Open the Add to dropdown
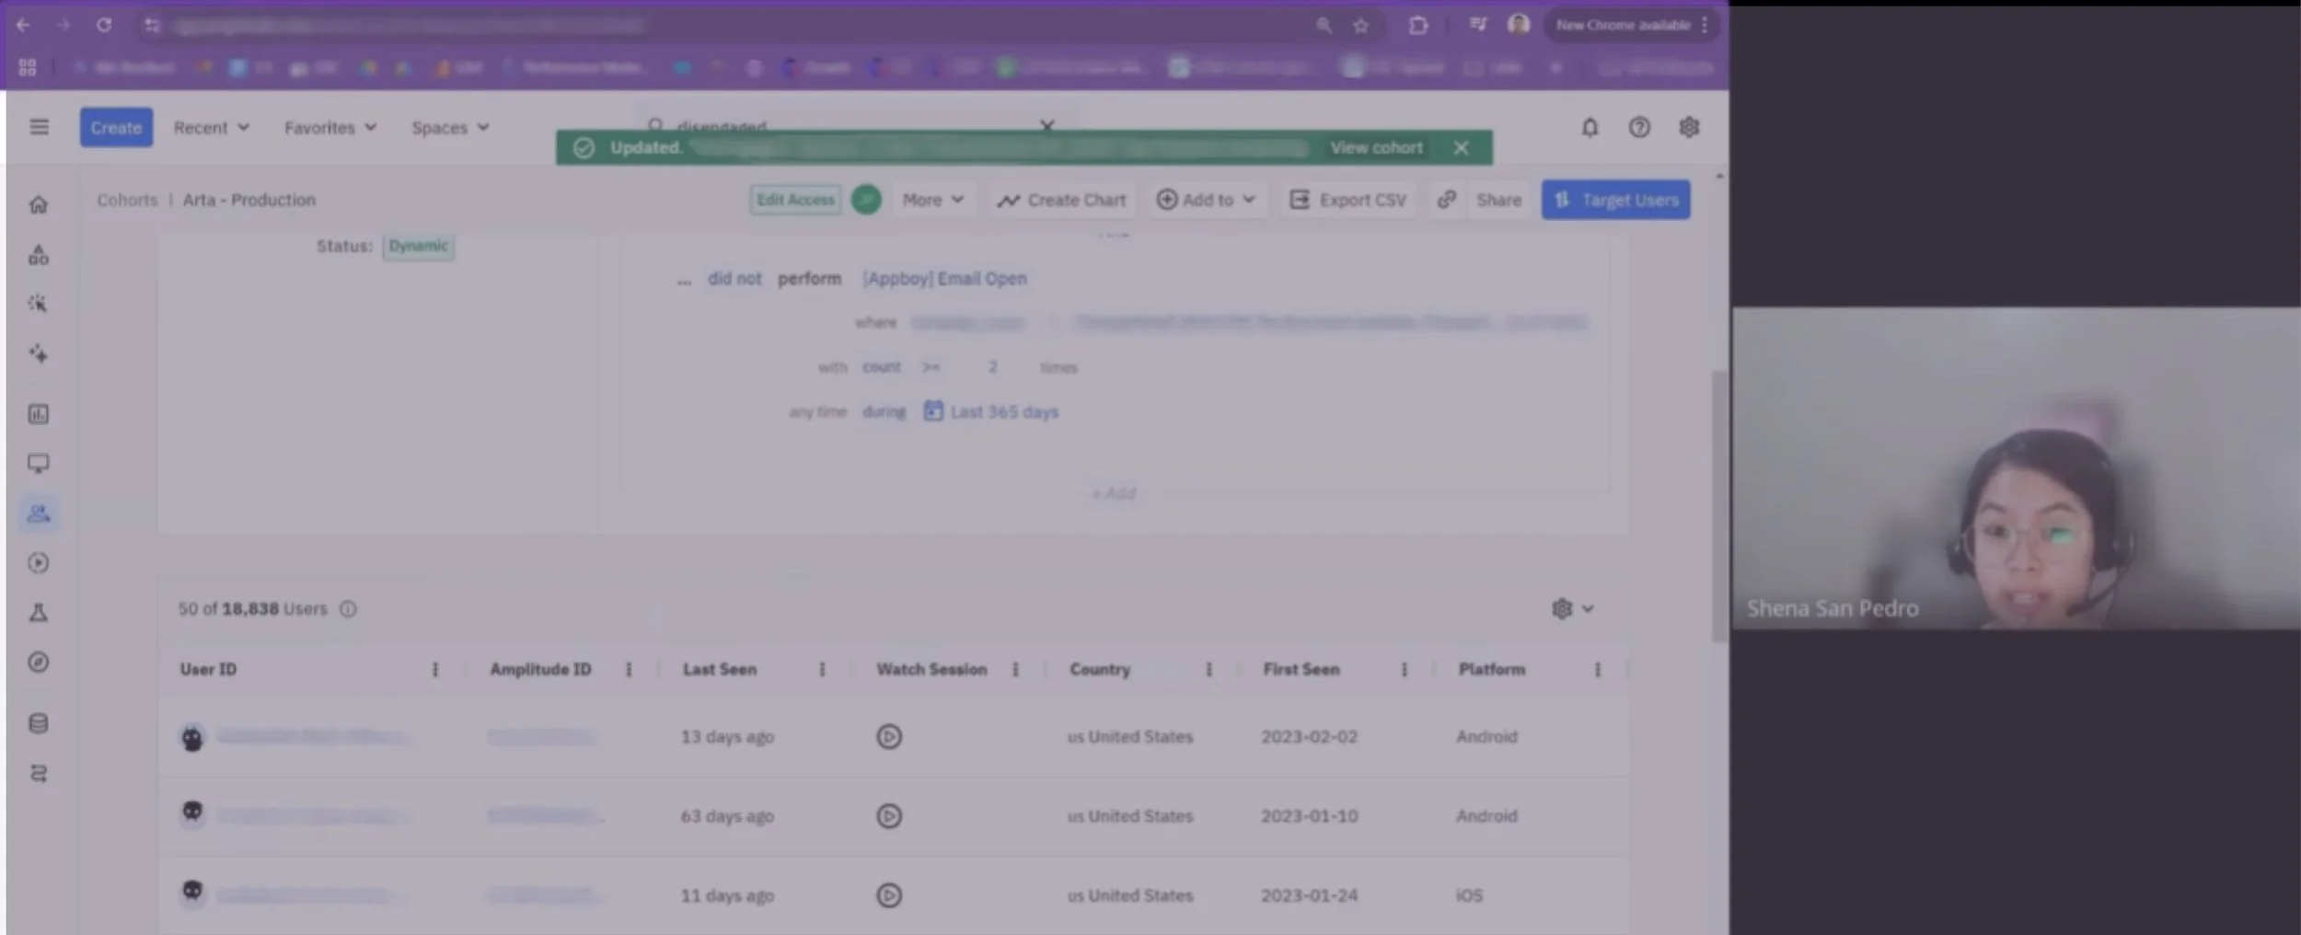The height and width of the screenshot is (935, 2301). [x=1206, y=200]
